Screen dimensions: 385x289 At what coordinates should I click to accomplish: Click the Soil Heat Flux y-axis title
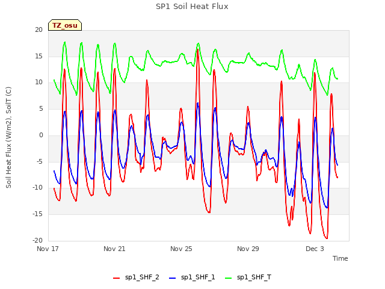click(8, 137)
